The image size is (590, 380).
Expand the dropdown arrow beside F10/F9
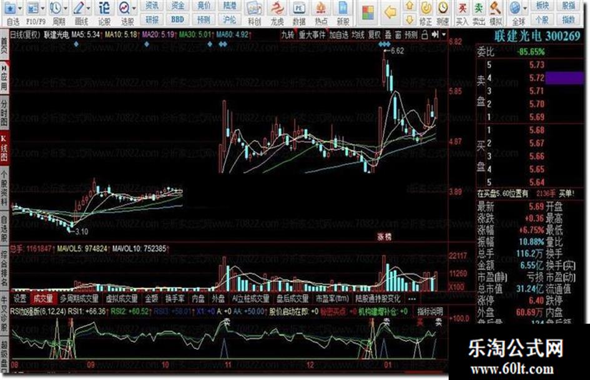[x=42, y=9]
